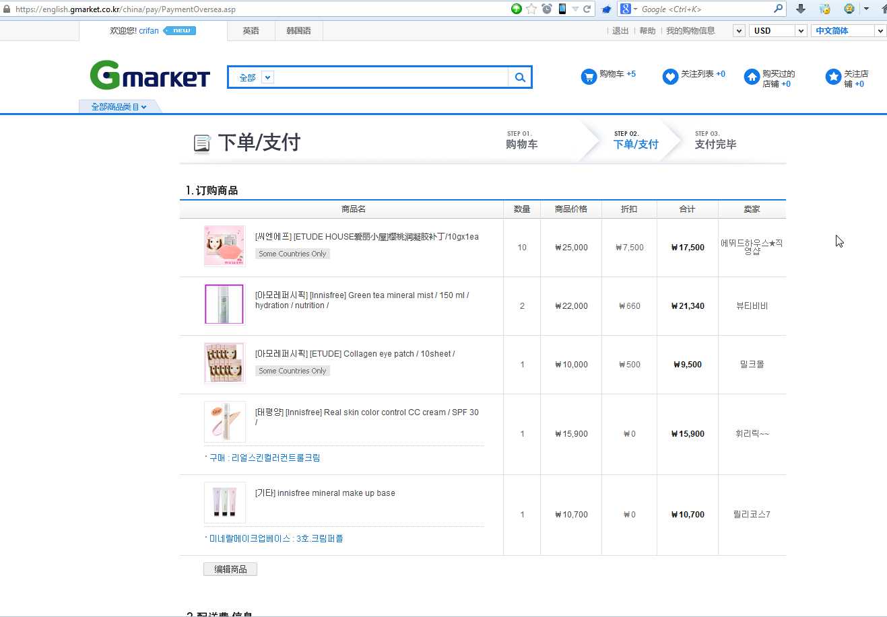
Task: Click the Gmarket page address URL
Action: (x=125, y=9)
